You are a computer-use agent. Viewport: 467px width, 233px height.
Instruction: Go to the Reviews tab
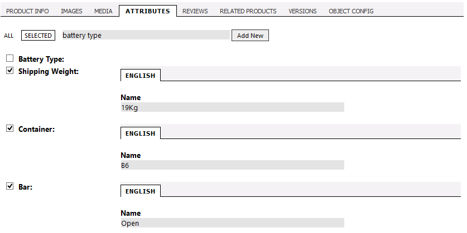point(195,11)
